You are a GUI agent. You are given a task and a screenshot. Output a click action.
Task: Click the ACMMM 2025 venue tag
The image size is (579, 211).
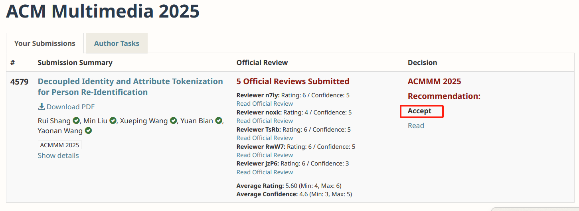pos(59,145)
